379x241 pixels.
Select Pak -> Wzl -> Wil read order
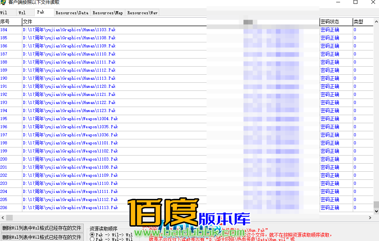click(x=92, y=239)
